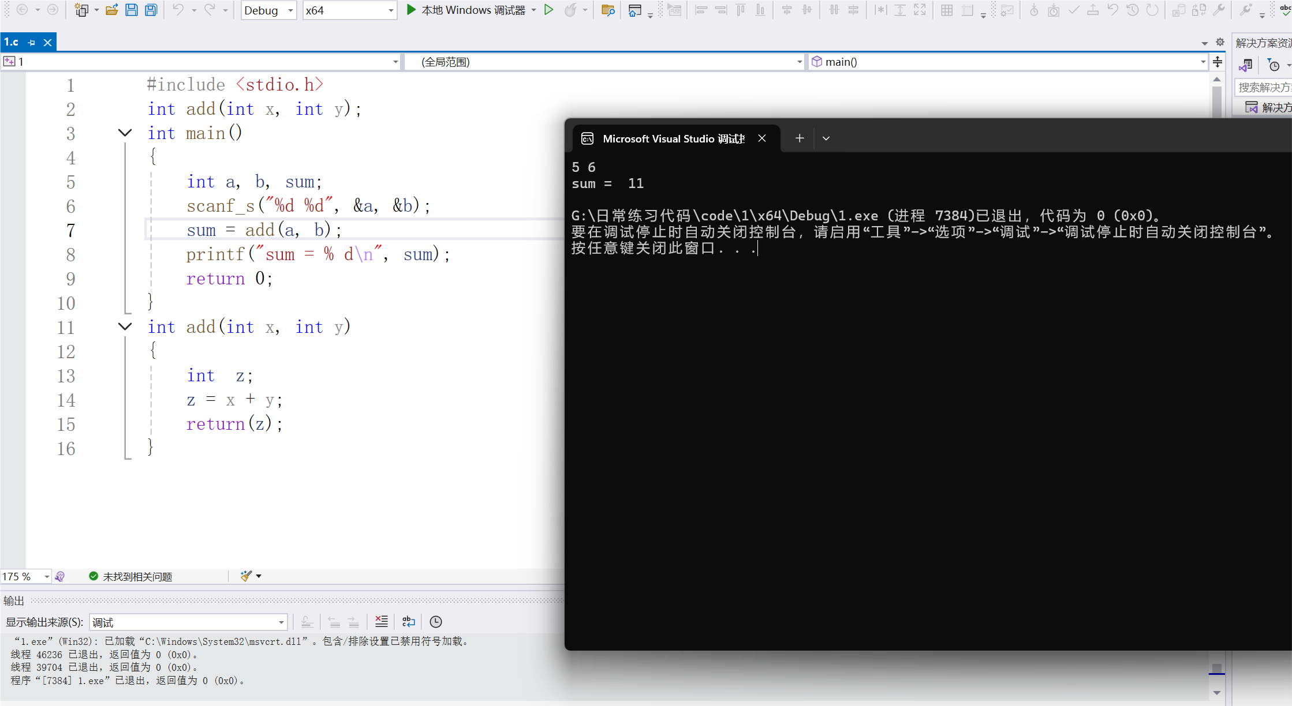Open the output source dropdown showing 调试
This screenshot has width=1292, height=706.
tap(281, 622)
